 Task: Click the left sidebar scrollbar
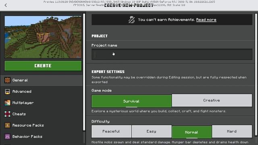click(x=84, y=72)
